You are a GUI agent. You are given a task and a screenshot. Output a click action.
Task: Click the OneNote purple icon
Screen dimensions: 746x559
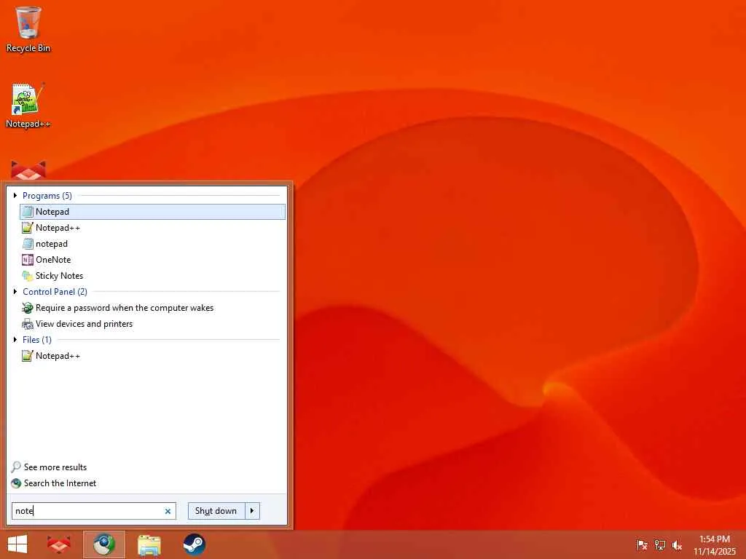click(x=28, y=260)
